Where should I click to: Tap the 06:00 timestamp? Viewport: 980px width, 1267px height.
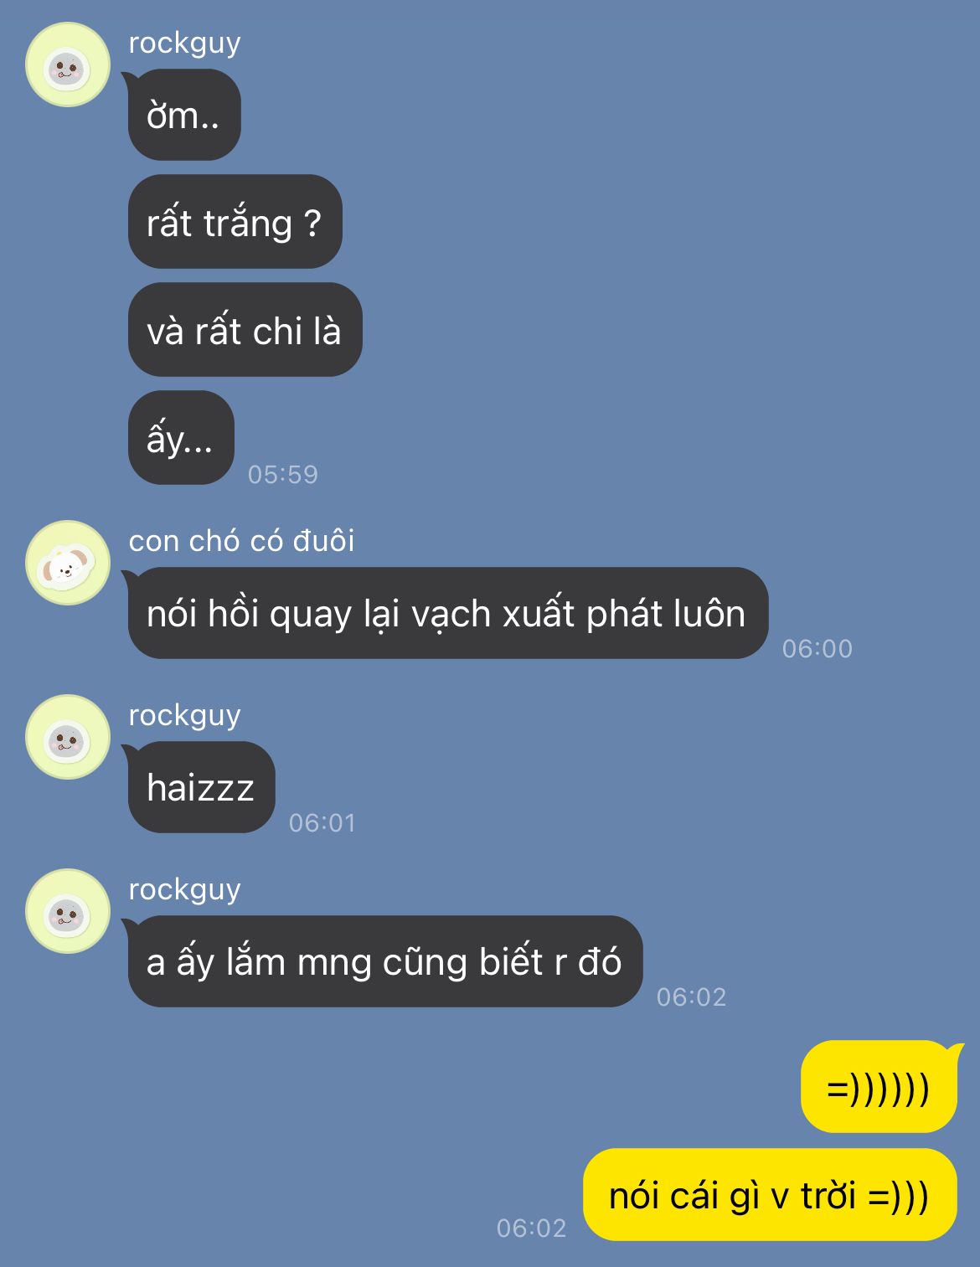(818, 649)
